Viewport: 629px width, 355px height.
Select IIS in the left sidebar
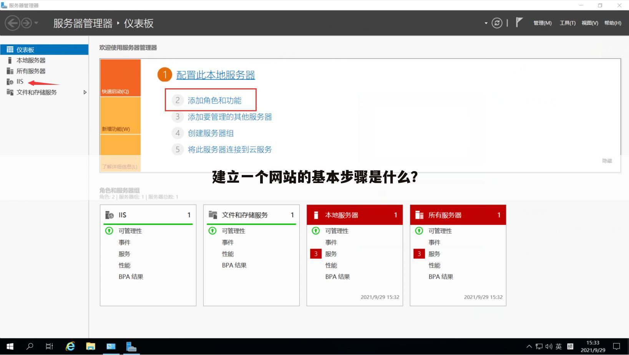coord(19,81)
